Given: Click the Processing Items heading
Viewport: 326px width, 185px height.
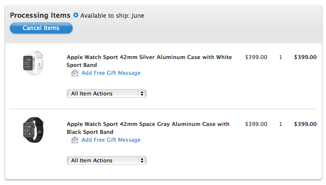Looking at the screenshot, I should pos(40,15).
